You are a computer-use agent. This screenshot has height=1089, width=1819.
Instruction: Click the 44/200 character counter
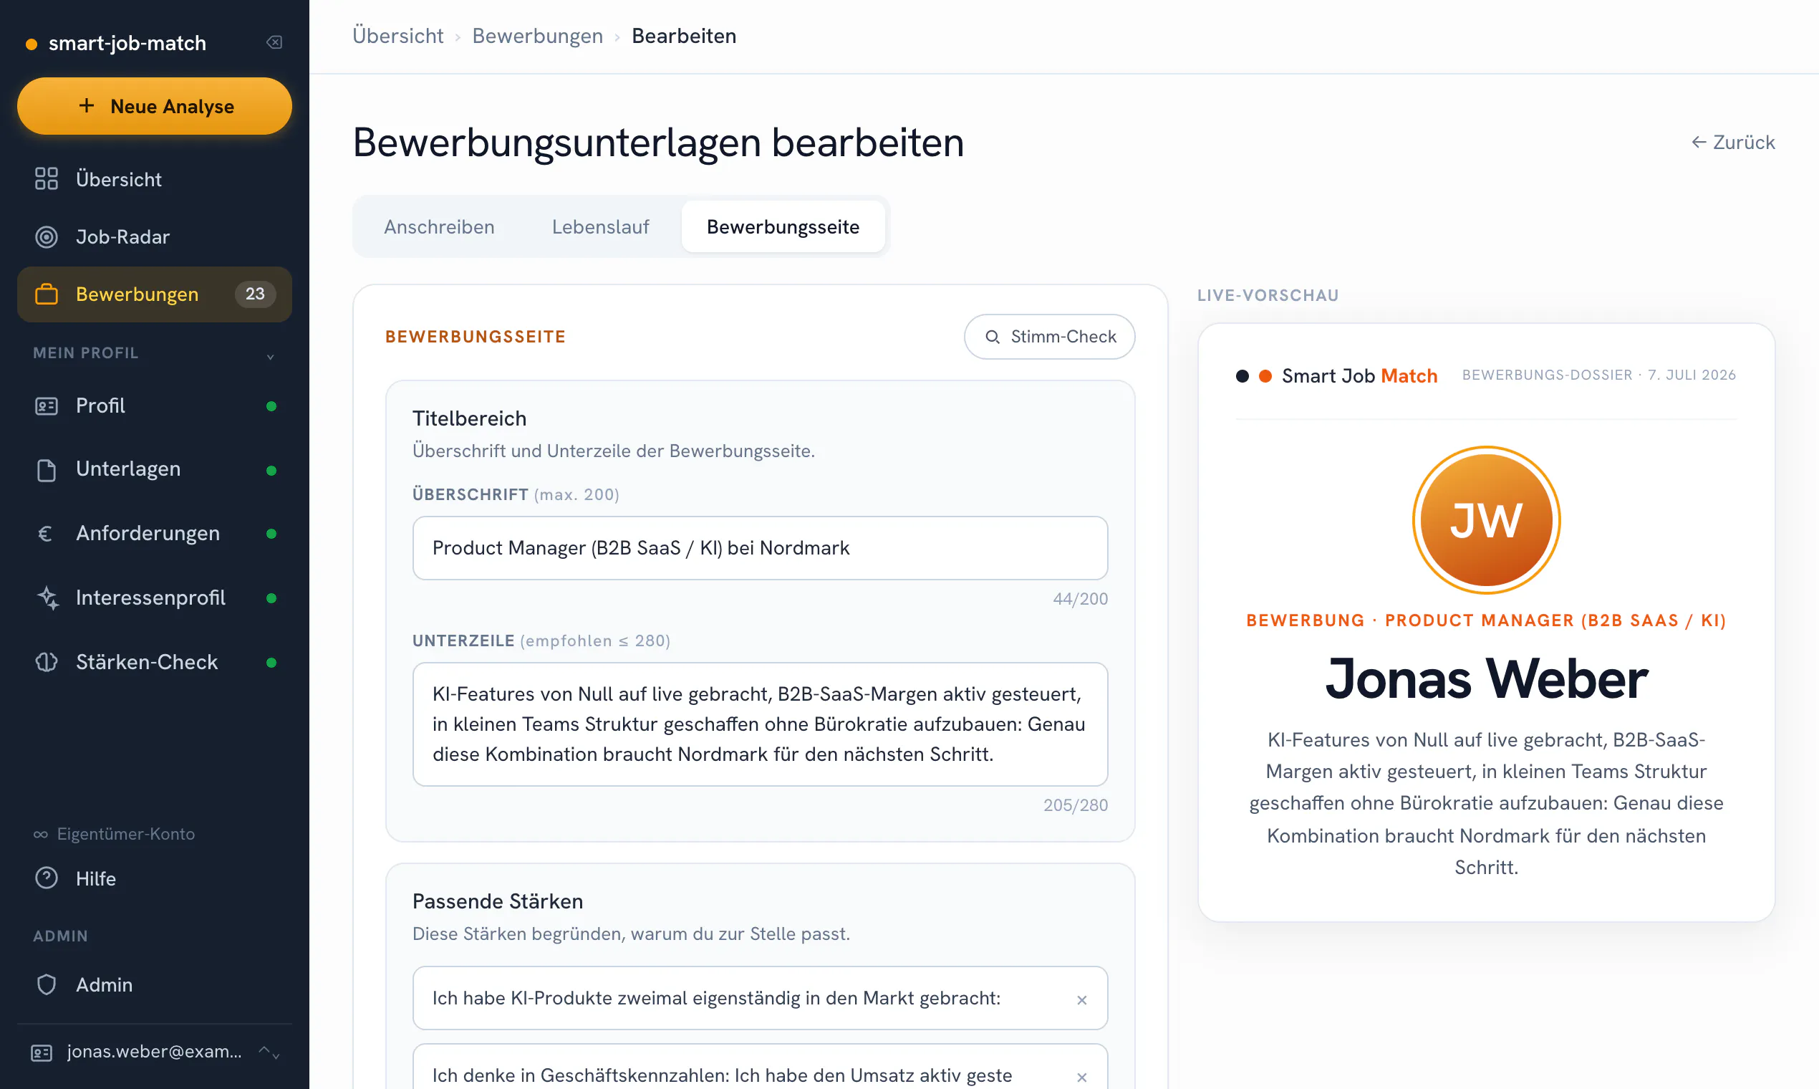click(x=1081, y=599)
